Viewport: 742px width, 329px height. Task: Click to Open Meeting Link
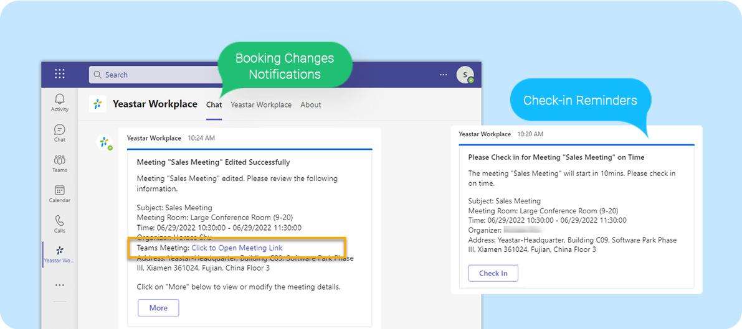coord(237,248)
